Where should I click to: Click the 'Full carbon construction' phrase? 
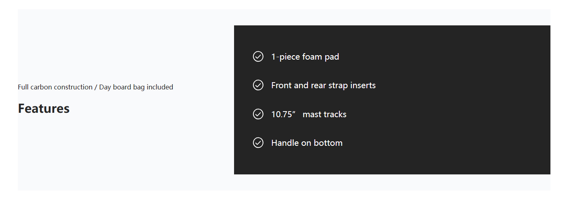[55, 87]
